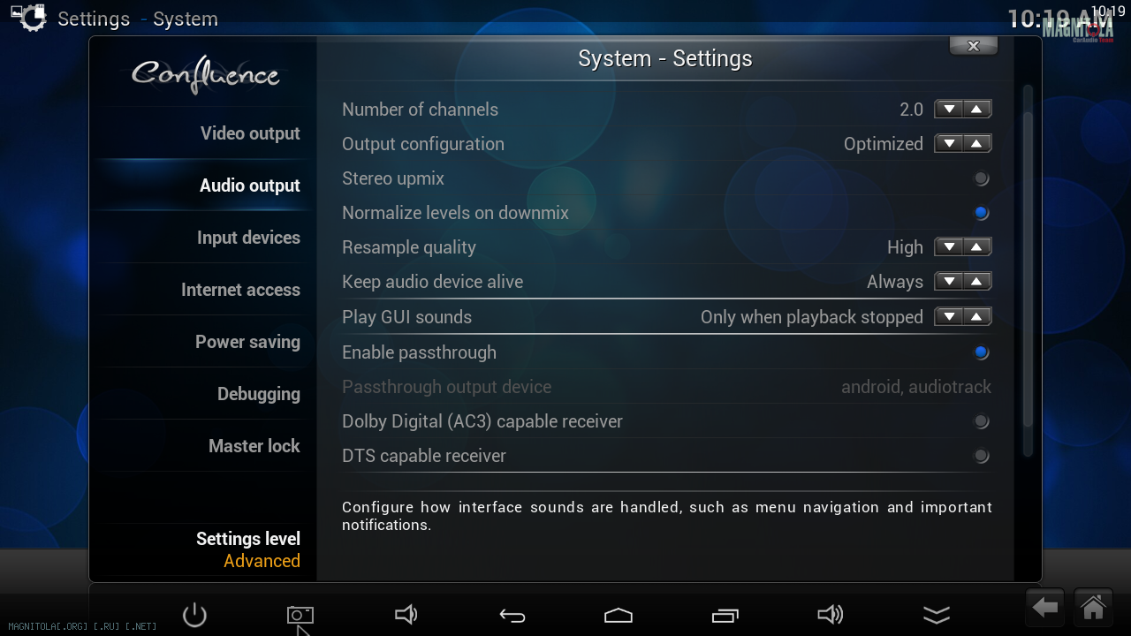Hide the navigation bar with the double chevron icon

click(937, 615)
